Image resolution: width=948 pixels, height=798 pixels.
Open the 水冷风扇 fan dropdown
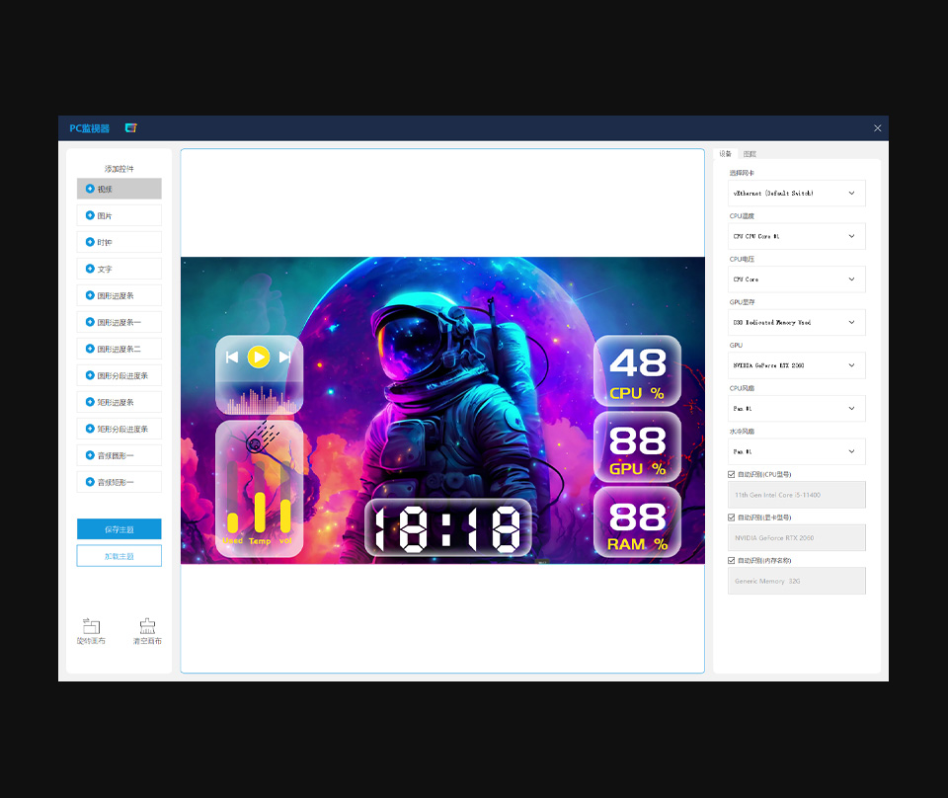pyautogui.click(x=796, y=451)
